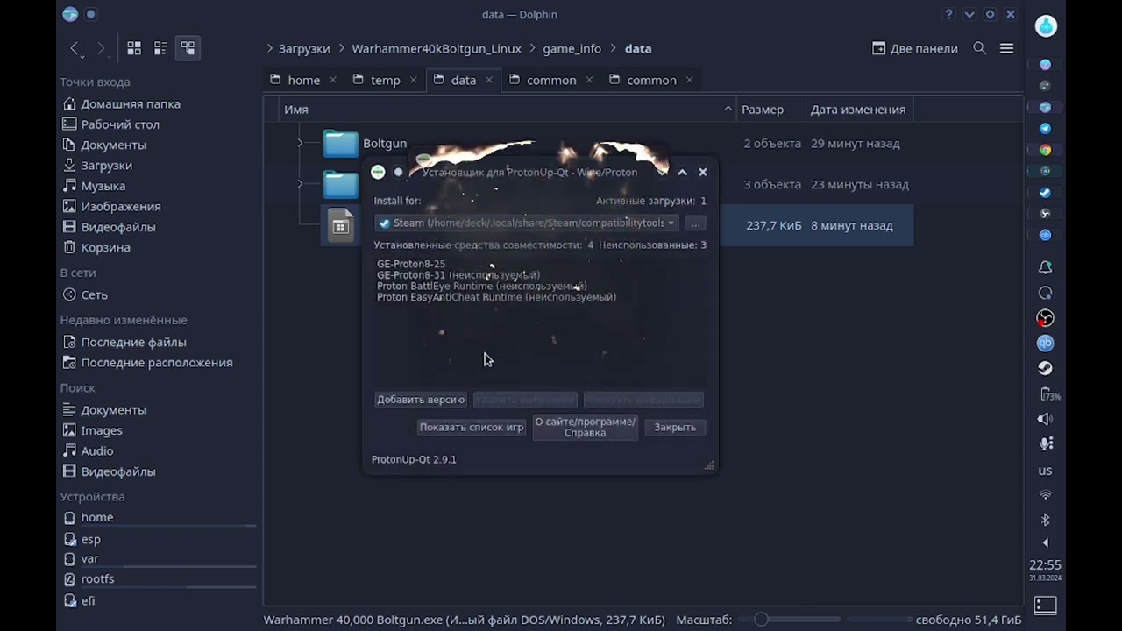1122x631 pixels.
Task: Click the chevron before Warhammer40kBoltgun_Linux breadcrumb
Action: pyautogui.click(x=341, y=49)
